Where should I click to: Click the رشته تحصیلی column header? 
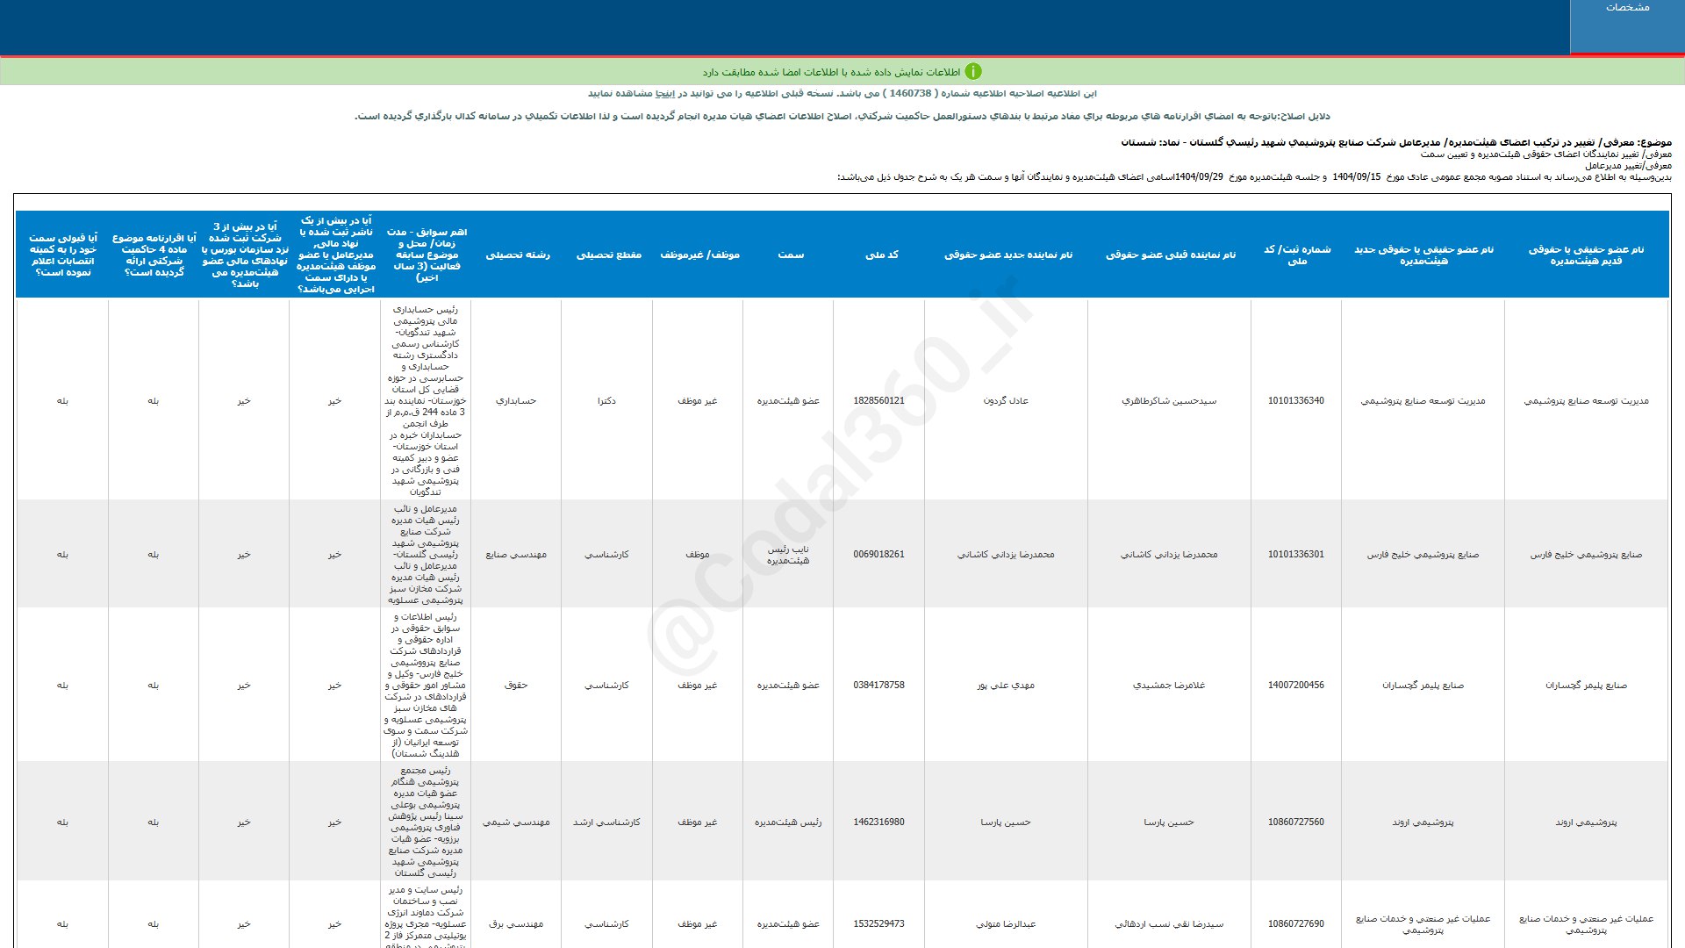pos(518,255)
